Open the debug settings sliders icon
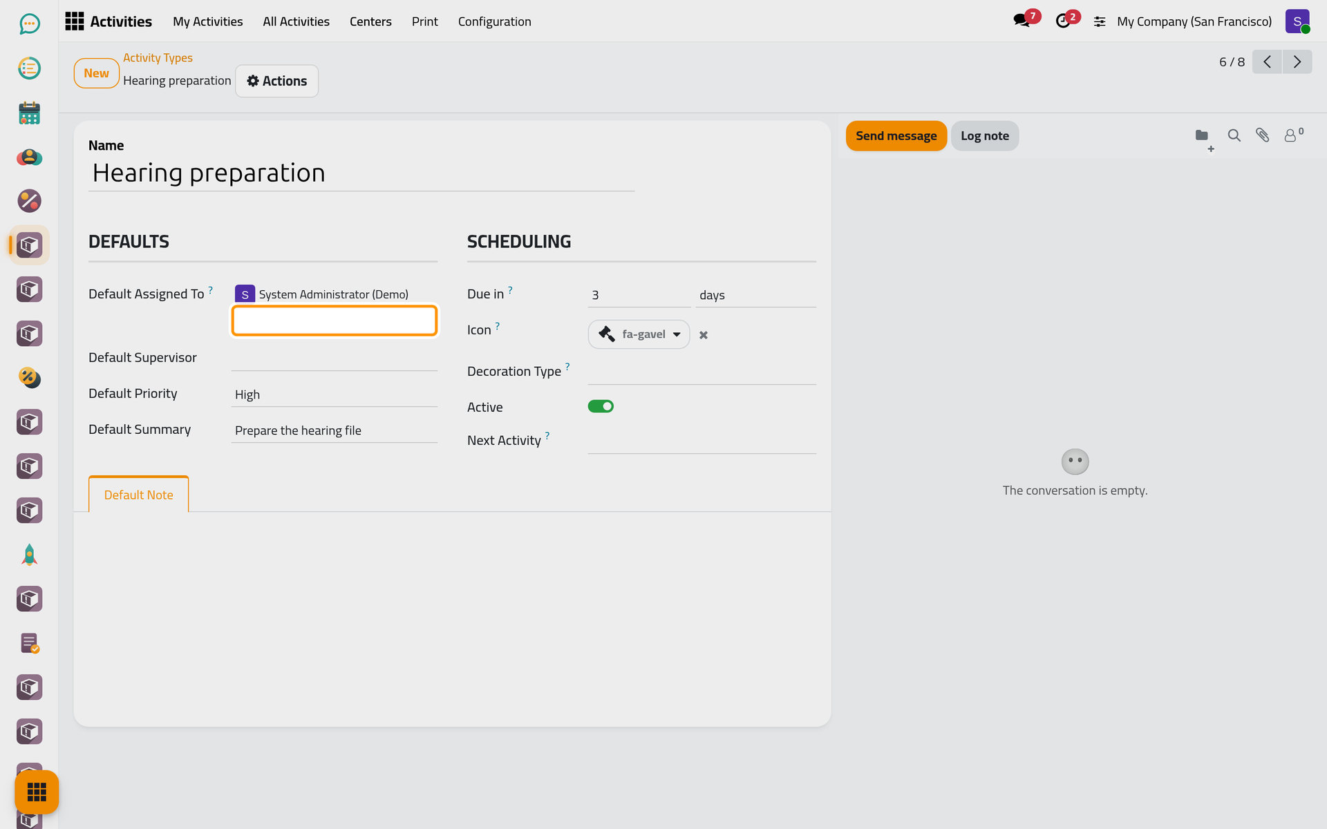Image resolution: width=1327 pixels, height=829 pixels. 1100,22
